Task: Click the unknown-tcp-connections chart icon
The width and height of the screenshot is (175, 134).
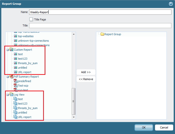Action: [16, 41]
